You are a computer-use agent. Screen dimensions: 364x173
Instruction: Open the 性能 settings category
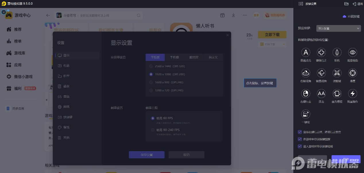pyautogui.click(x=77, y=66)
